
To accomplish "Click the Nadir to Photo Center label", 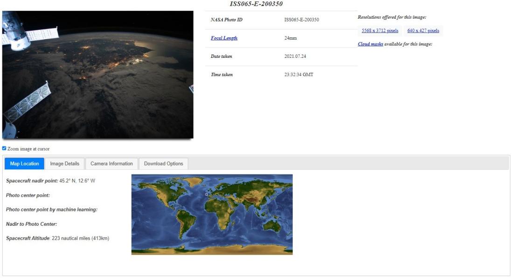I will 31,224.
